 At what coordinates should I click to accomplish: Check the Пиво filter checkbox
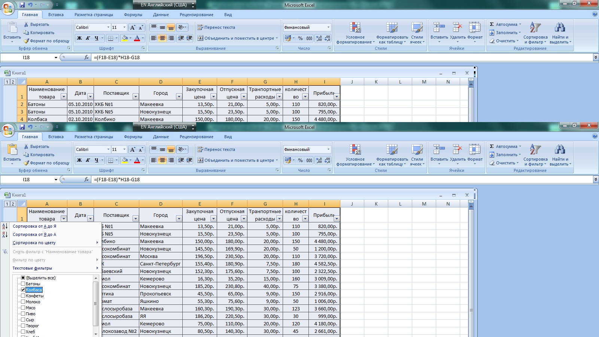23,314
